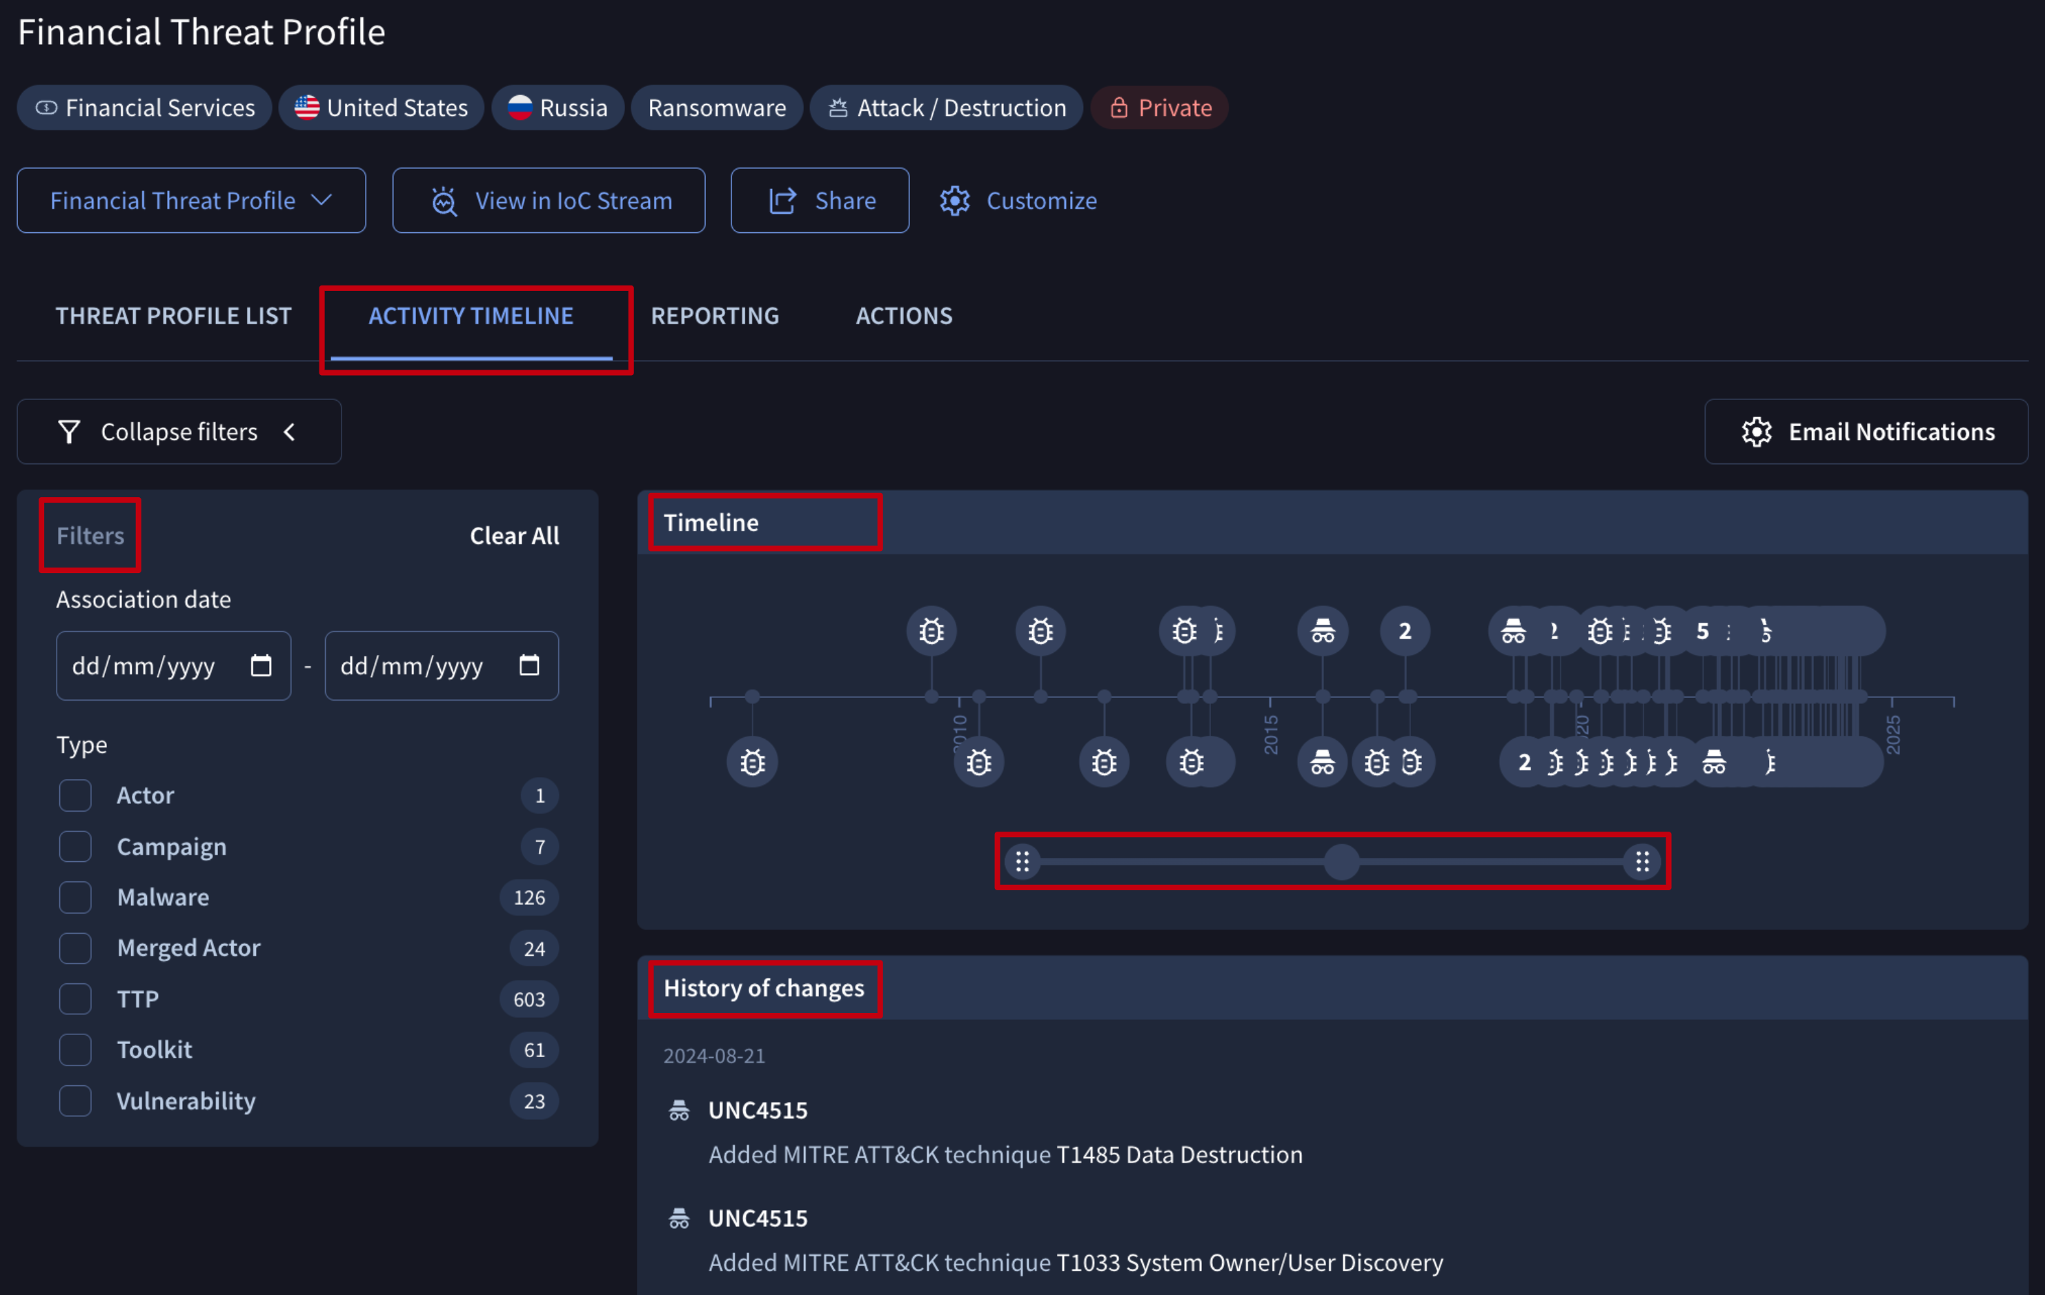Click the Ransomware tag chip
This screenshot has width=2045, height=1295.
click(x=717, y=108)
